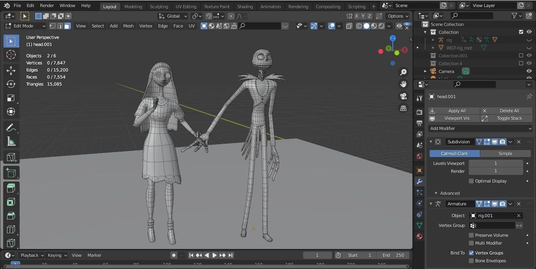
Task: Switch perspective/orthographic grid icon
Action: coord(403,108)
